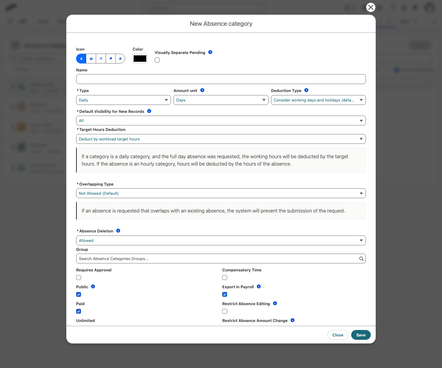Viewport: 442px width, 368px height.
Task: Expand the Target Hours Deduction dropdown
Action: pos(221,139)
